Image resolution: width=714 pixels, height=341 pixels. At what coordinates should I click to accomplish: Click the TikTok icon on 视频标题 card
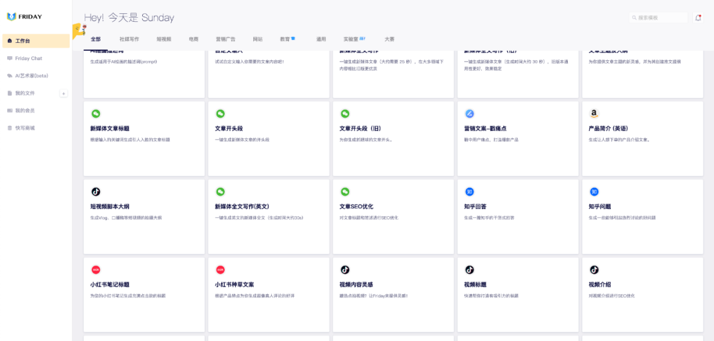tap(469, 270)
